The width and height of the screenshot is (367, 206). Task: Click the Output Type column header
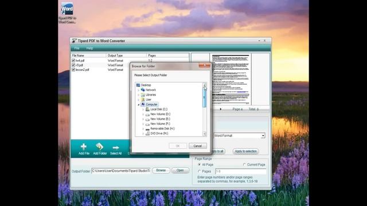(x=126, y=56)
